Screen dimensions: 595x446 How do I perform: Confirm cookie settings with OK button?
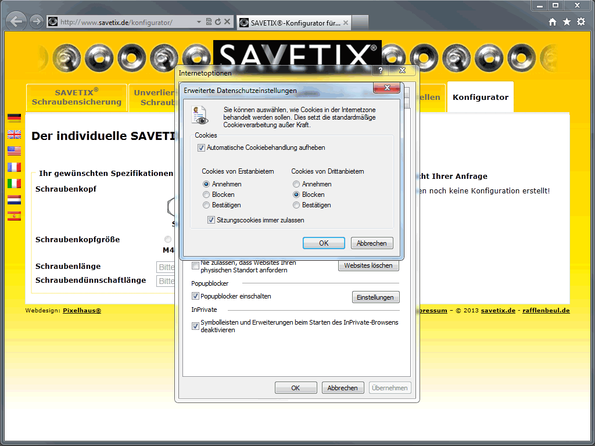pos(324,243)
